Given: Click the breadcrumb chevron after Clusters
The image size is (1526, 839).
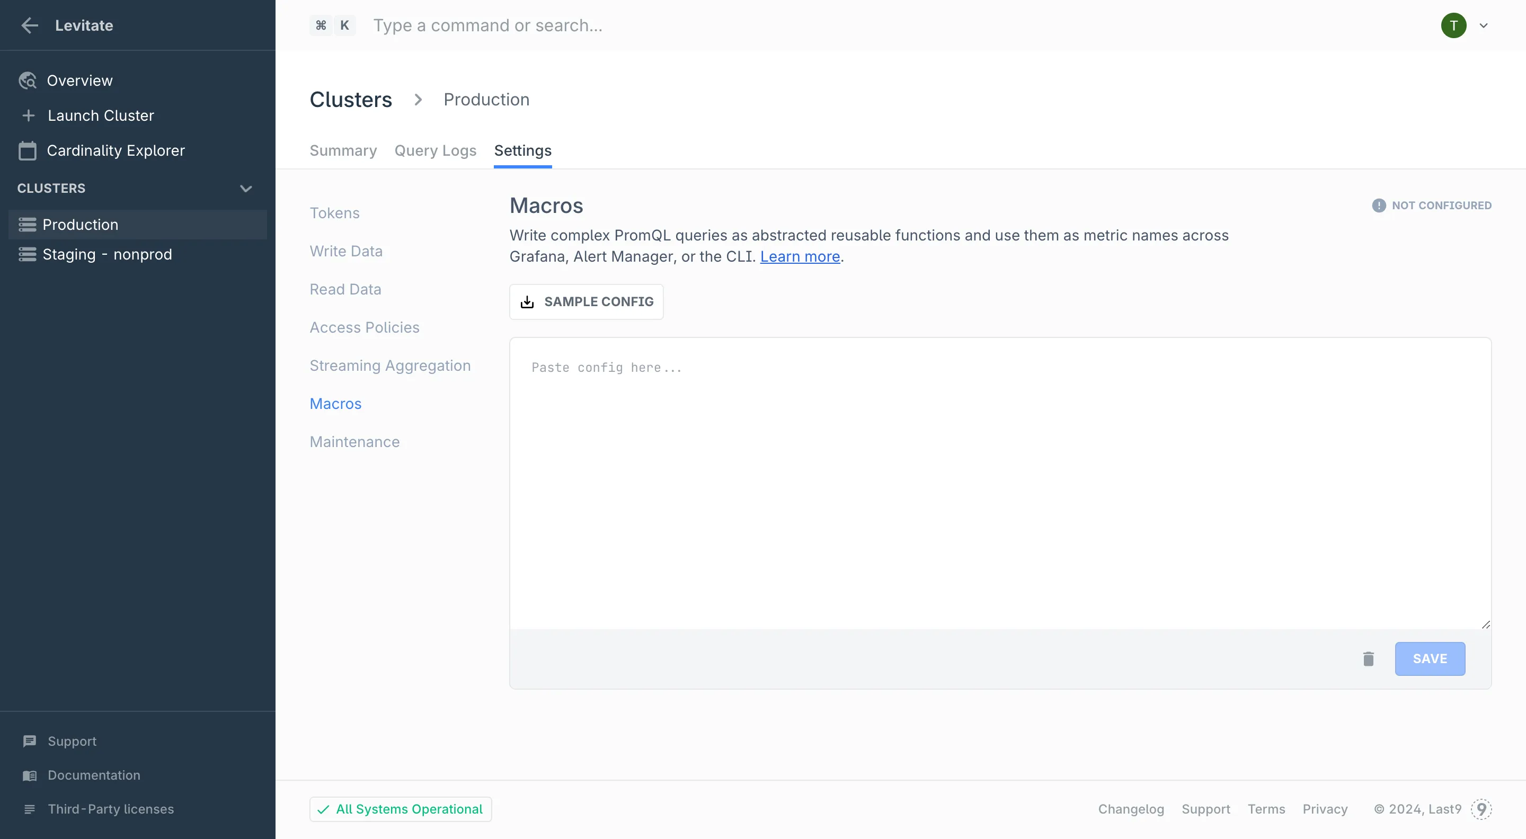Looking at the screenshot, I should tap(418, 100).
